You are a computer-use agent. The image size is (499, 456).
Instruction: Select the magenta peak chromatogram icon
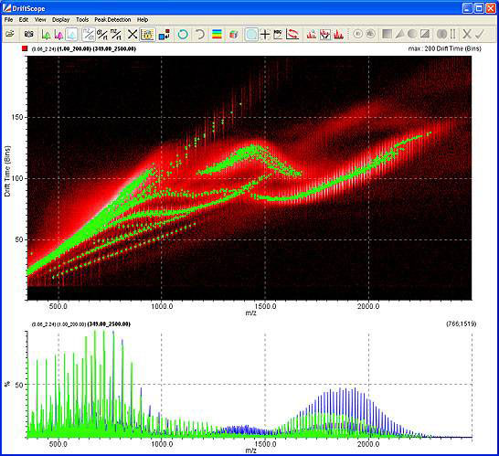pos(58,34)
